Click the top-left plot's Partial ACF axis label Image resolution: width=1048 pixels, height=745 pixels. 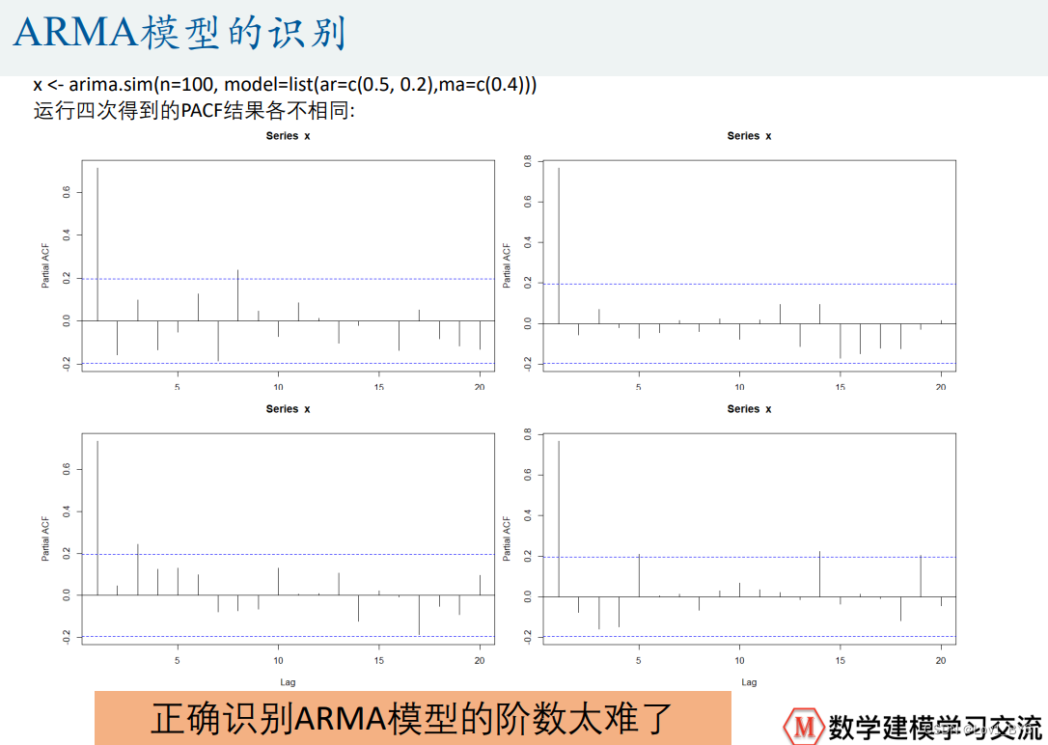44,262
